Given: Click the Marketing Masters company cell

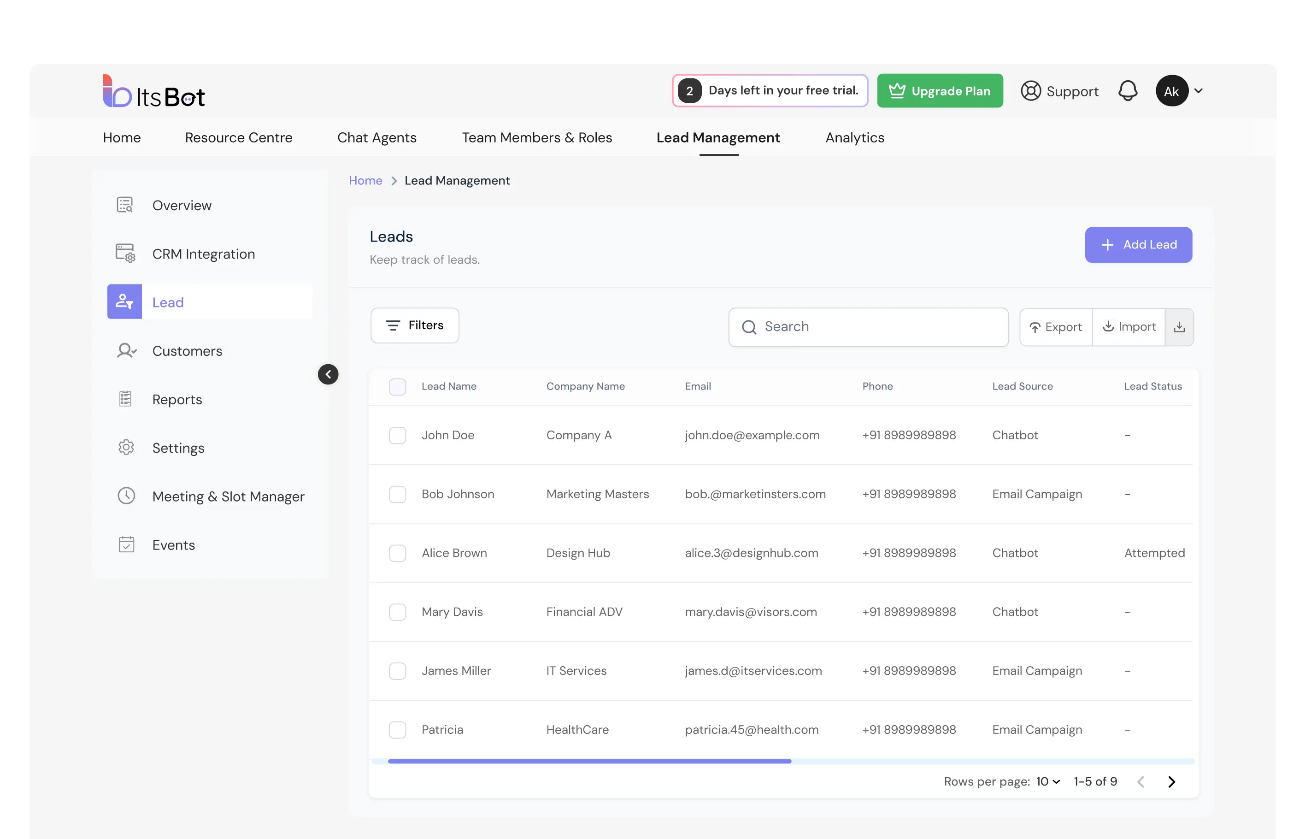Looking at the screenshot, I should click(x=597, y=494).
